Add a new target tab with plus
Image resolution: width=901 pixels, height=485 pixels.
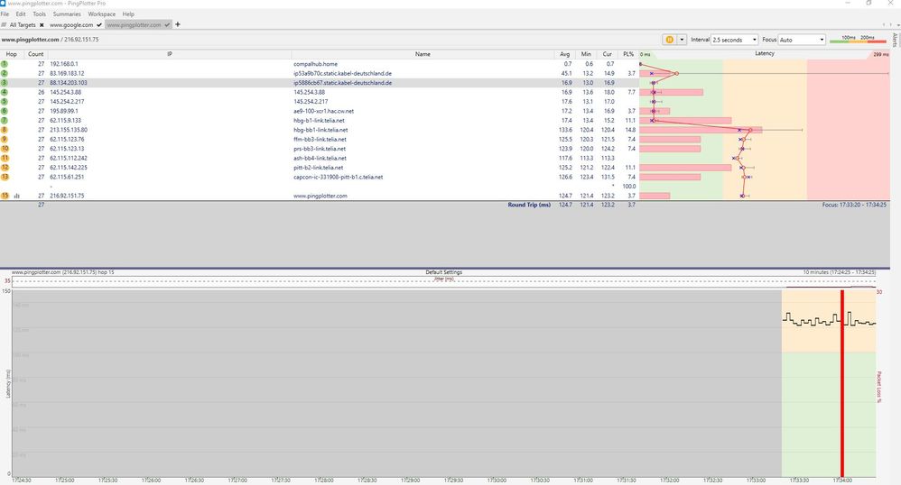178,24
